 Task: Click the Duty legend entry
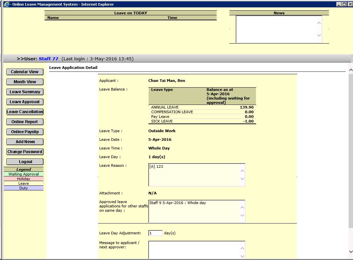(x=24, y=188)
